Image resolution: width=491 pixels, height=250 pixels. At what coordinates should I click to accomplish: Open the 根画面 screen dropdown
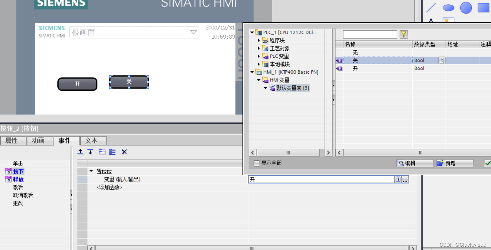[x=193, y=32]
